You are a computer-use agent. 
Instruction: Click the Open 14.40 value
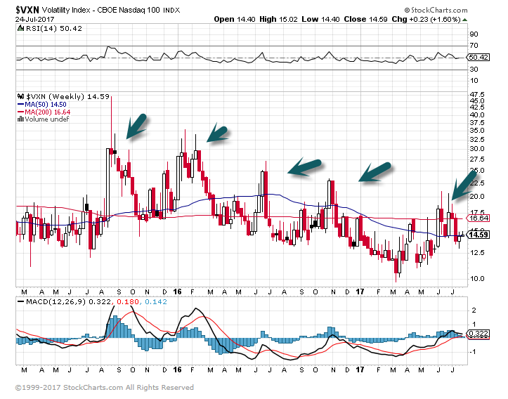(x=235, y=20)
